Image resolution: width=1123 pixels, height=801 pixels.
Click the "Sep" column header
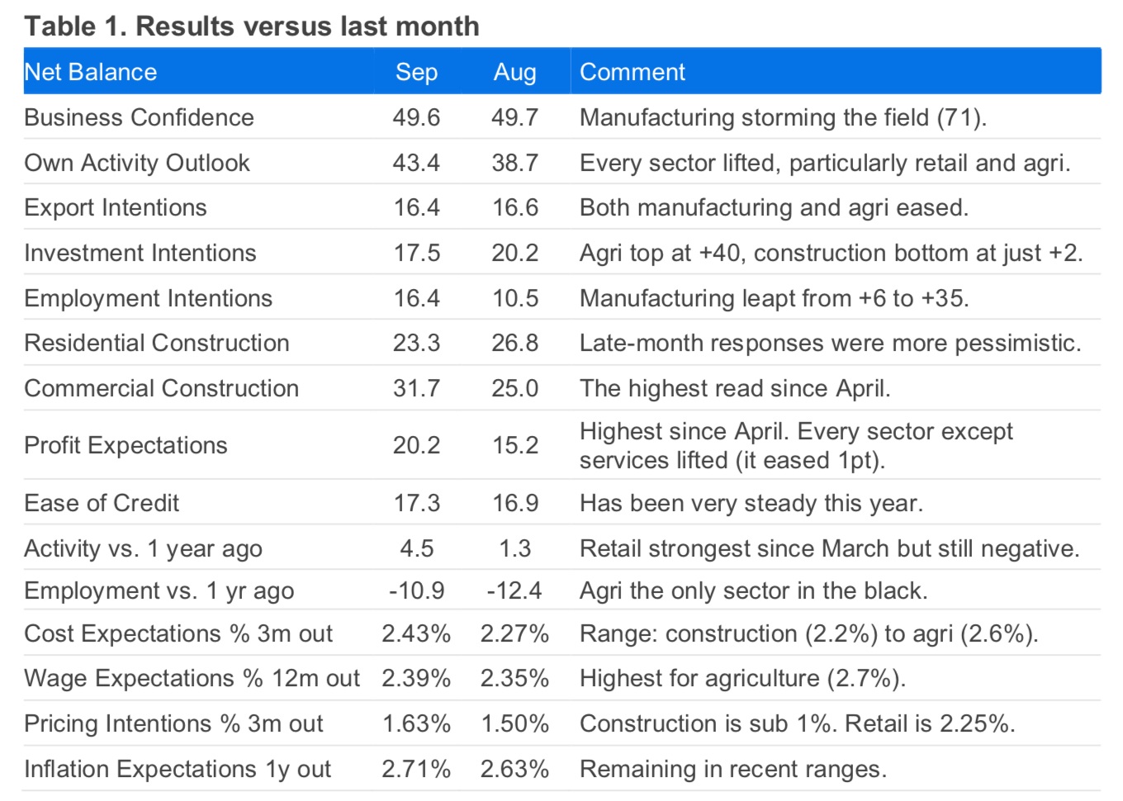pos(416,72)
